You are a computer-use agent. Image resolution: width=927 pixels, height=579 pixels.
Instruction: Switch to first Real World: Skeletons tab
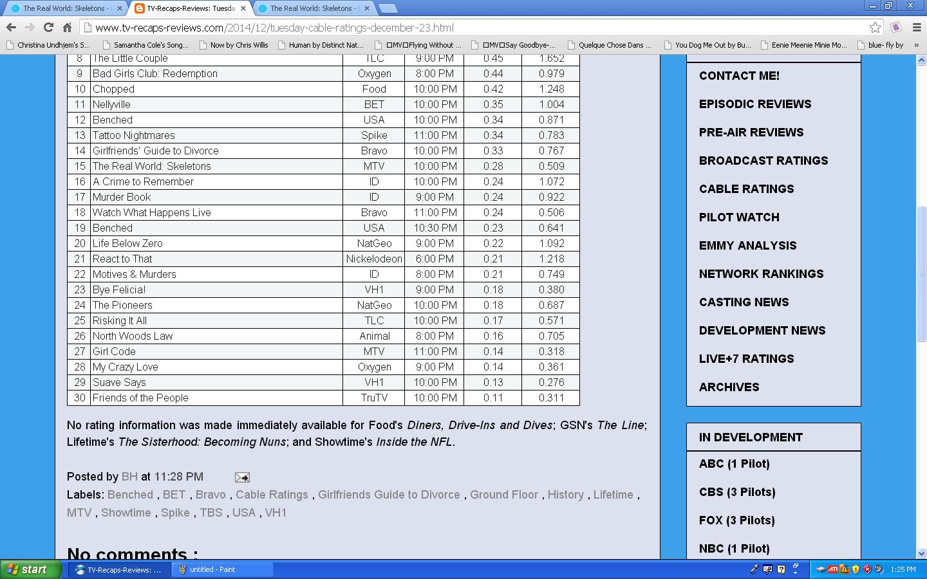pos(64,8)
